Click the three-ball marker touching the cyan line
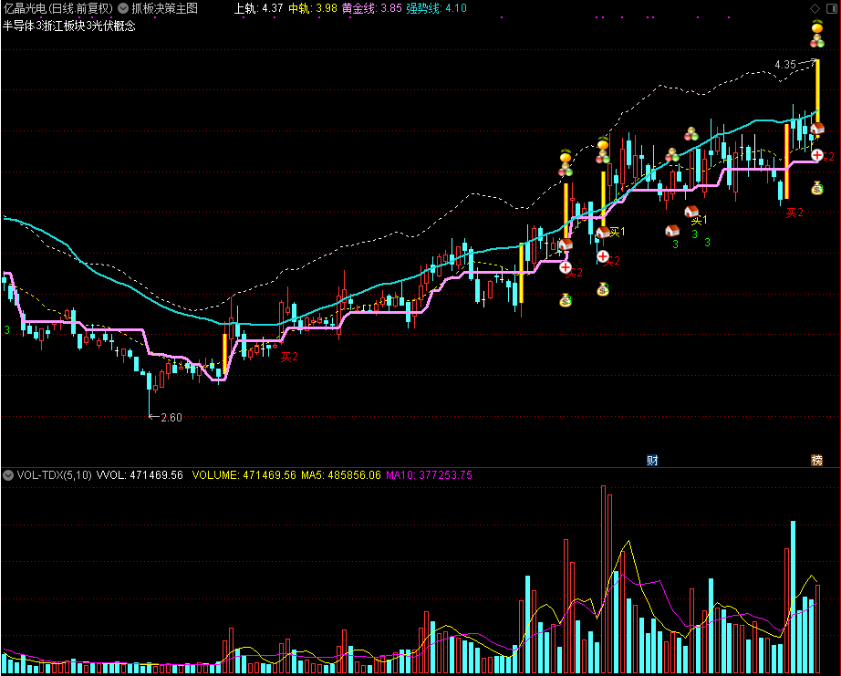 click(672, 155)
